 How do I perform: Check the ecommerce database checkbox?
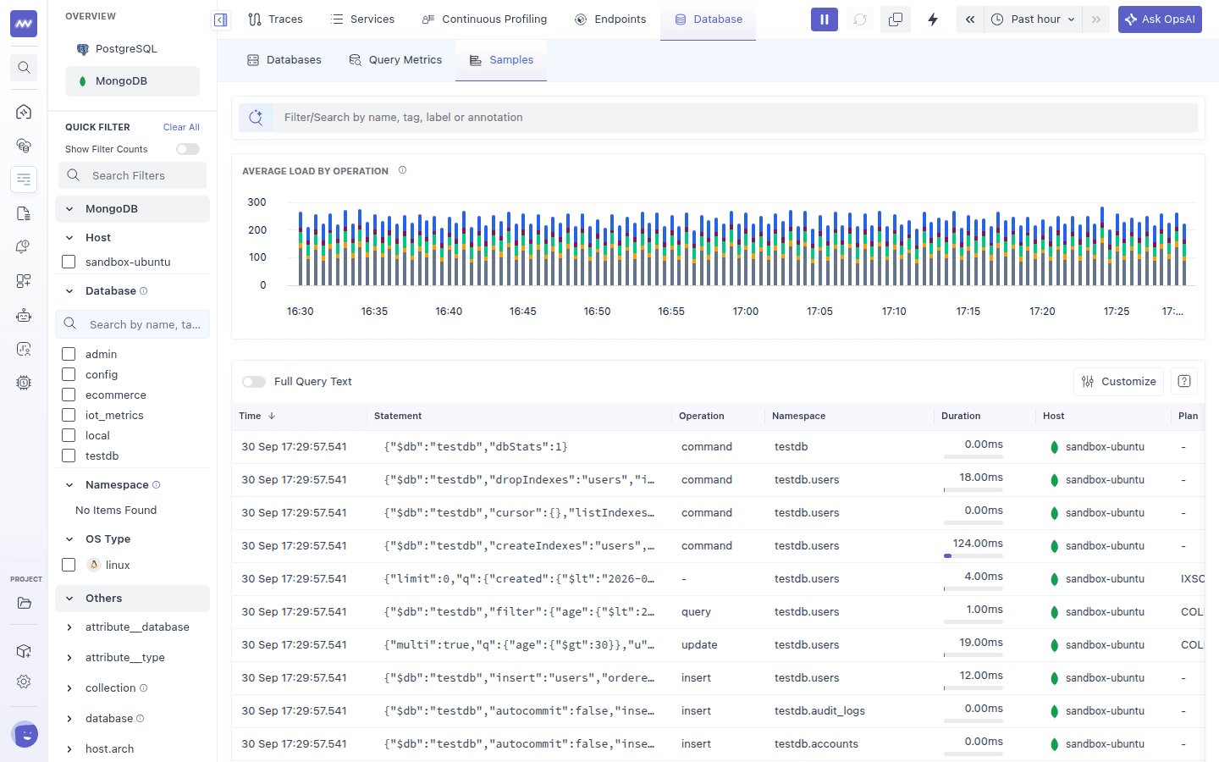click(x=69, y=395)
